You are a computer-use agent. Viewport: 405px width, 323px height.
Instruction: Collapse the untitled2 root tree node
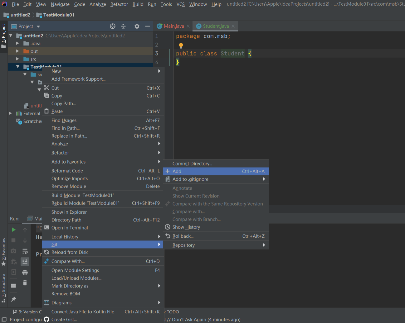click(11, 36)
